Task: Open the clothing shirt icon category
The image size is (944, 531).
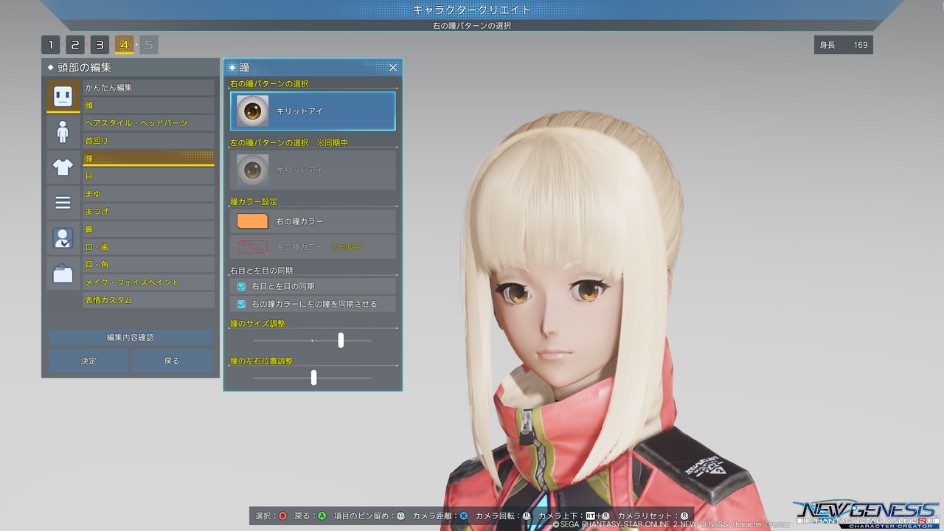Action: coord(63,167)
